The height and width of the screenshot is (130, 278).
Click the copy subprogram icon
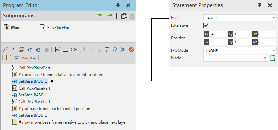click(x=124, y=16)
